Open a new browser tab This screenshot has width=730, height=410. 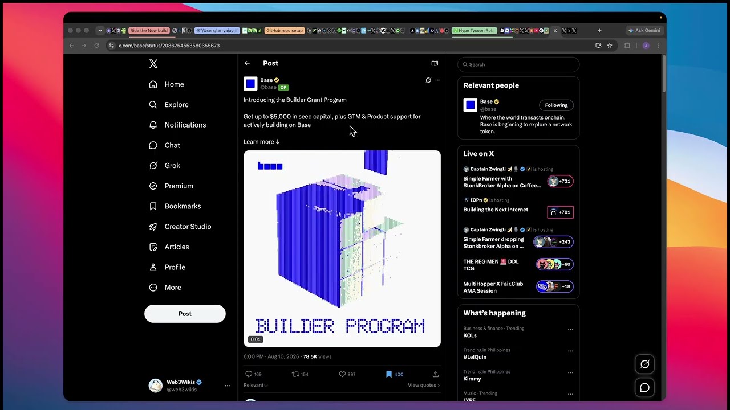click(x=599, y=31)
